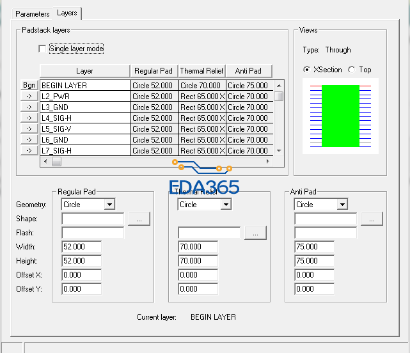Screen dimensions: 410x353
Task: Open the Regular Pad Geometry dropdown
Action: pos(109,204)
